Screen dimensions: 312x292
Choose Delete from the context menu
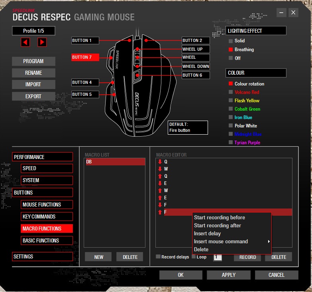(201, 249)
